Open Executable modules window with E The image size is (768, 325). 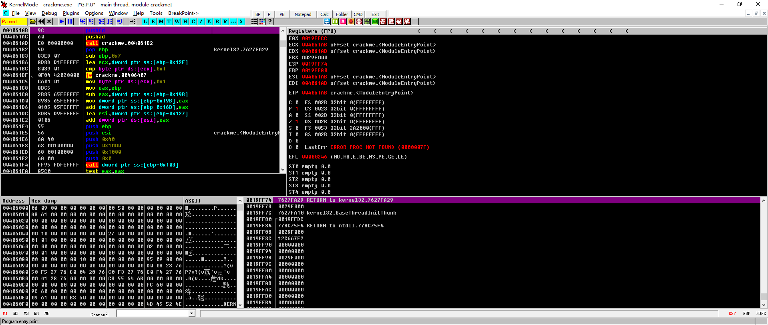[153, 22]
